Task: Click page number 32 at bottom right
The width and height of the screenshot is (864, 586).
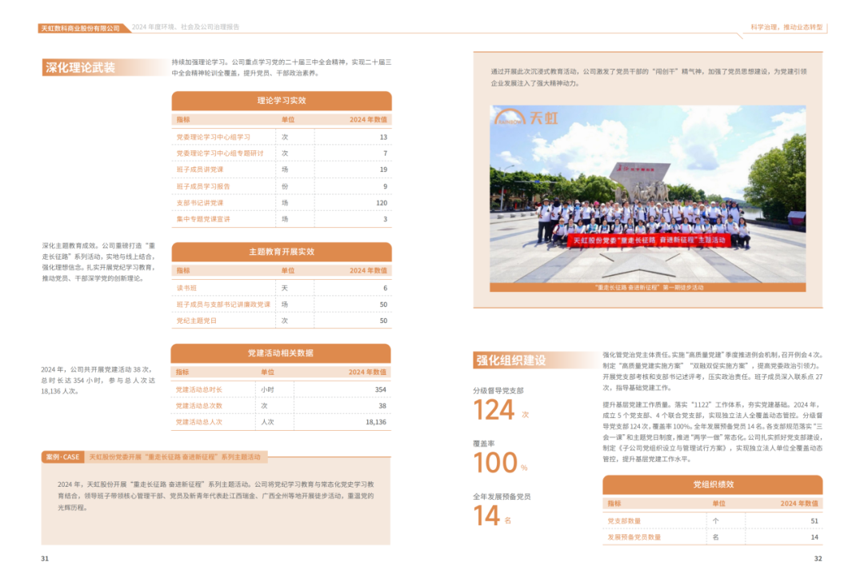Action: pos(818,559)
